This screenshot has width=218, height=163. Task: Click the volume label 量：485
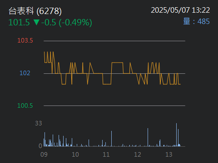(197, 21)
